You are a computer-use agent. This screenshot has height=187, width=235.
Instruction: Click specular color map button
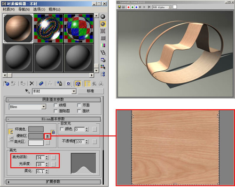47,142
